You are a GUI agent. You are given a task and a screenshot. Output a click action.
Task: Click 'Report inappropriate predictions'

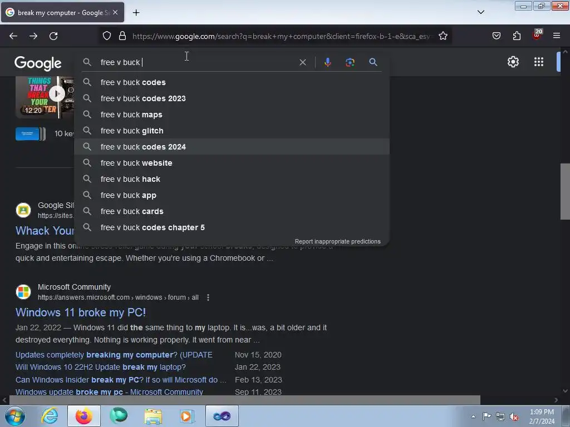pyautogui.click(x=338, y=241)
